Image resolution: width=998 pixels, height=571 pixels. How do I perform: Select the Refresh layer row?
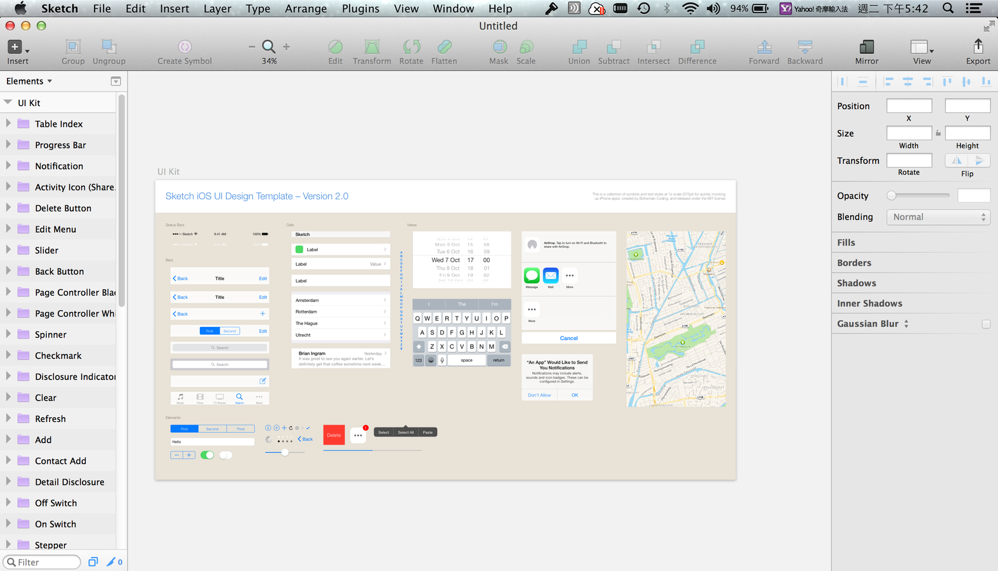(x=58, y=419)
